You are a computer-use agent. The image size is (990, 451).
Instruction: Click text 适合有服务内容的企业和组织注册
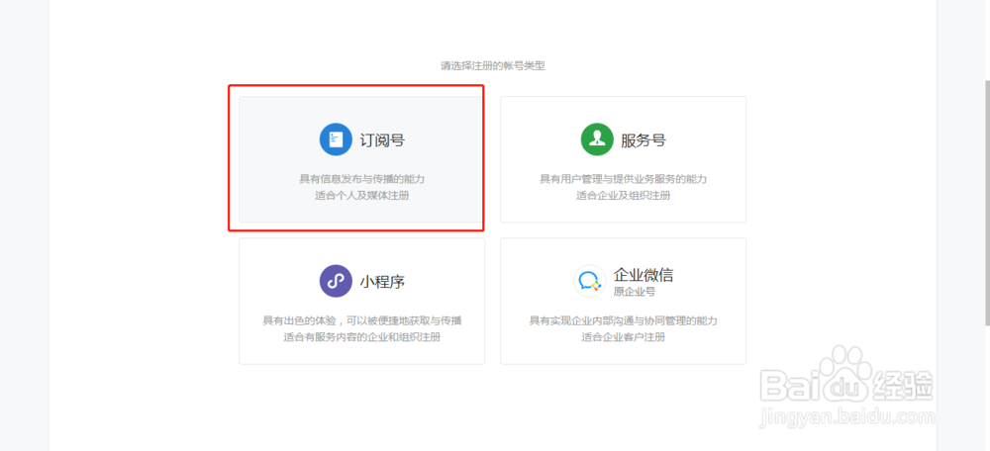pos(361,337)
